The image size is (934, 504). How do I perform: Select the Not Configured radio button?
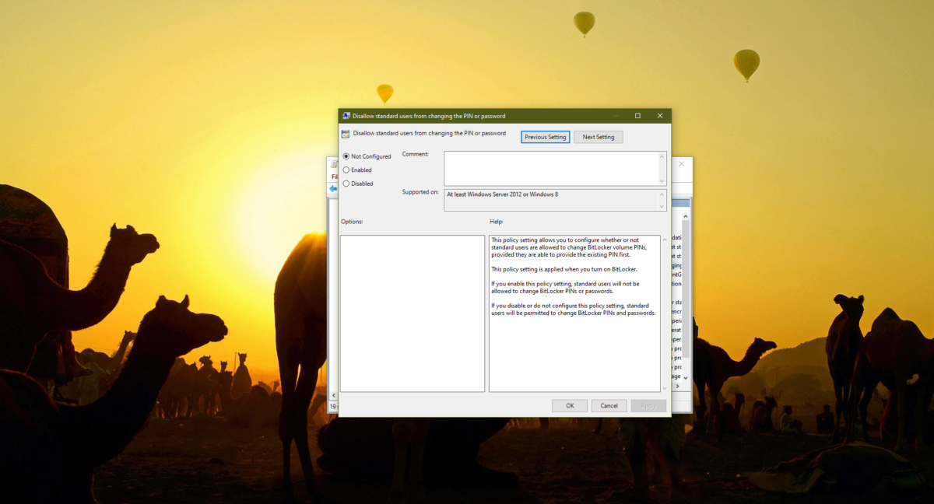tap(346, 156)
